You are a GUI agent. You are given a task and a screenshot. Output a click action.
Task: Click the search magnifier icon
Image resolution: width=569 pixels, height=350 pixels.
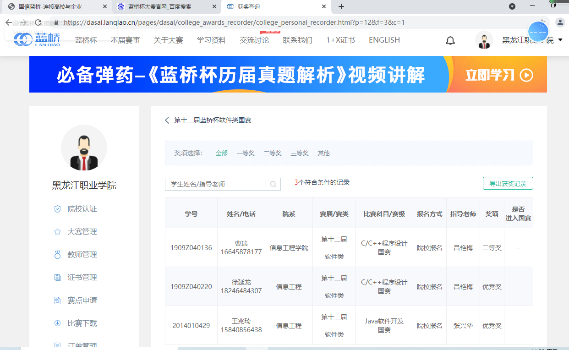pos(273,184)
